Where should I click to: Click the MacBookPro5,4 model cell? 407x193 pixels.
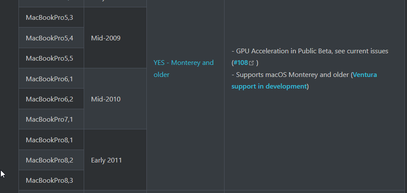(x=49, y=38)
